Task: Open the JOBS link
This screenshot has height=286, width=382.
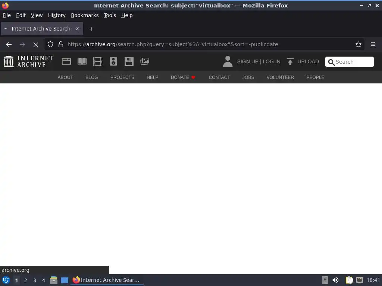Action: [x=248, y=77]
